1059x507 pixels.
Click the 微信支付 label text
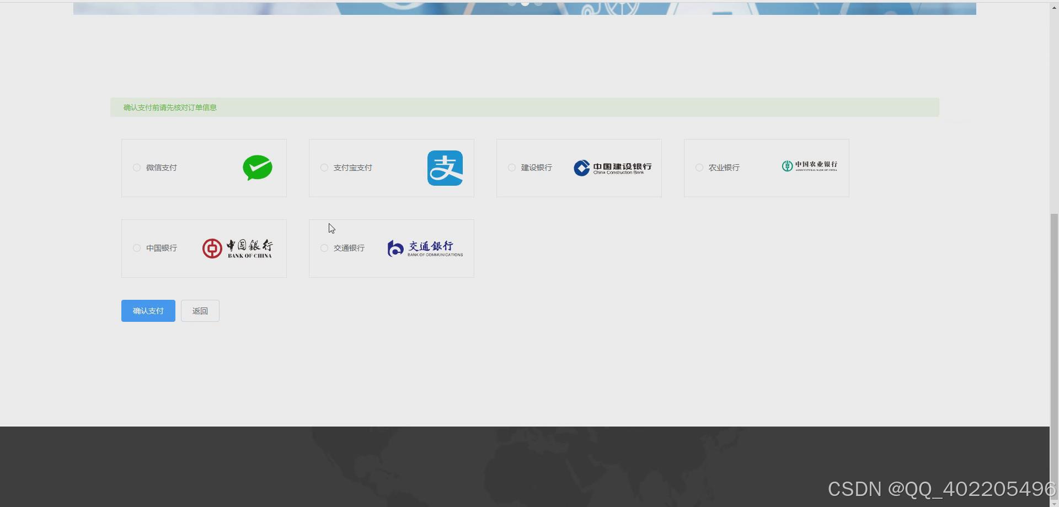(162, 168)
